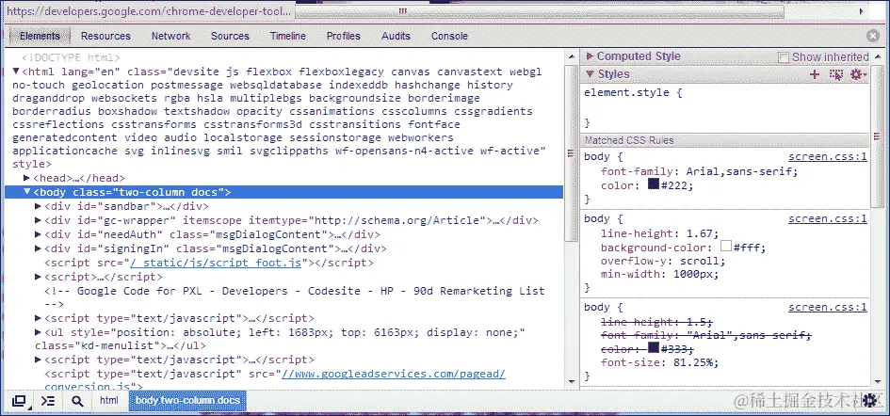The width and height of the screenshot is (890, 416).
Task: Click the magnifier search icon
Action: (x=77, y=401)
